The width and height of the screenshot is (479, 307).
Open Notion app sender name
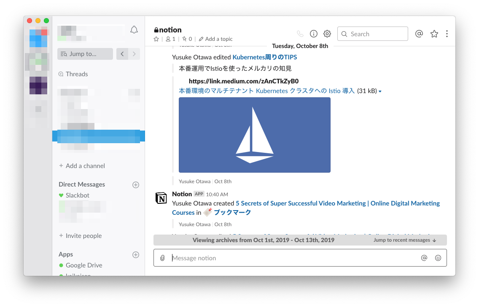coord(182,194)
